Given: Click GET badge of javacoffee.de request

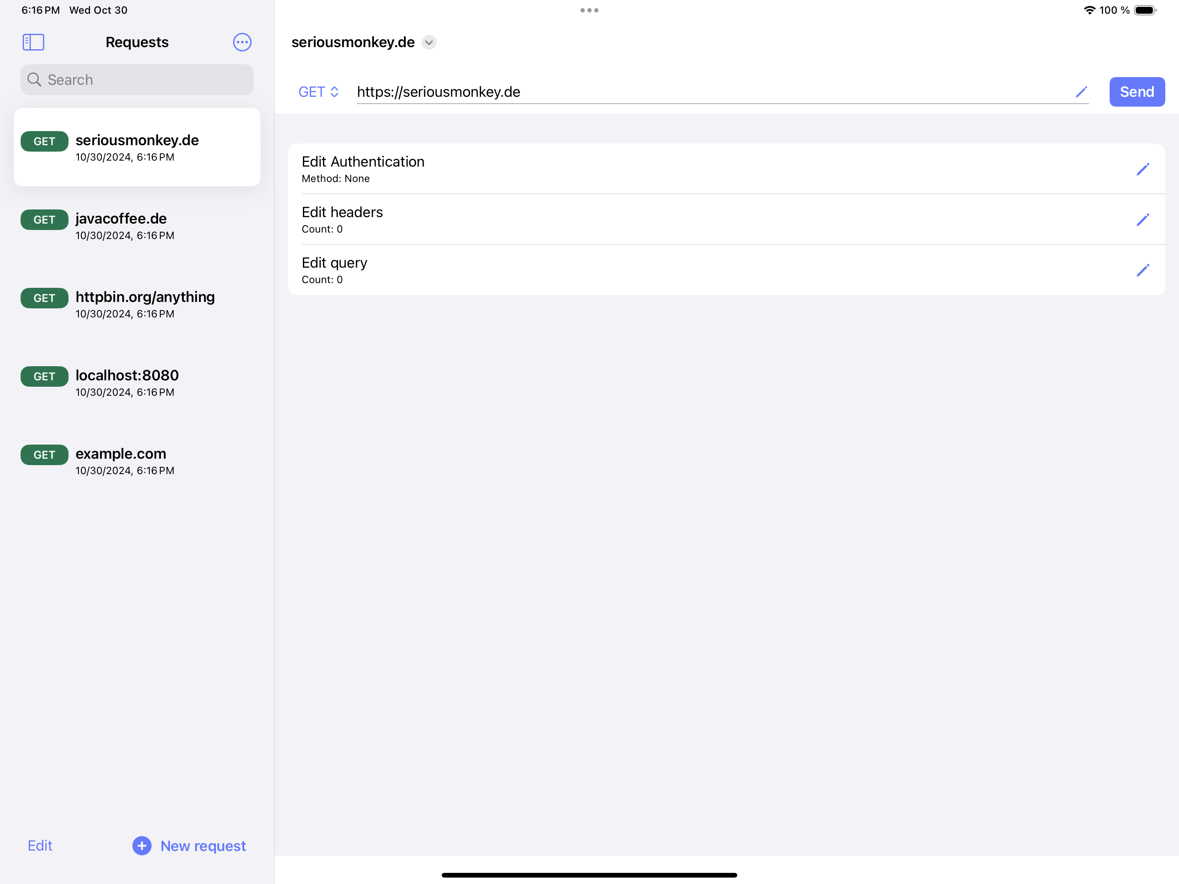Looking at the screenshot, I should (44, 220).
